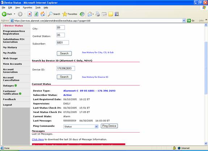This screenshot has height=151, width=208.
Task: Click the Go button
Action: pyautogui.click(x=191, y=21)
